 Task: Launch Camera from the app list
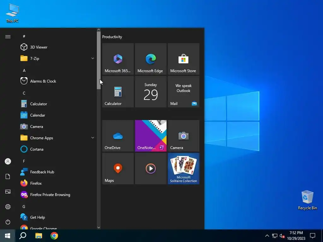tap(57, 127)
